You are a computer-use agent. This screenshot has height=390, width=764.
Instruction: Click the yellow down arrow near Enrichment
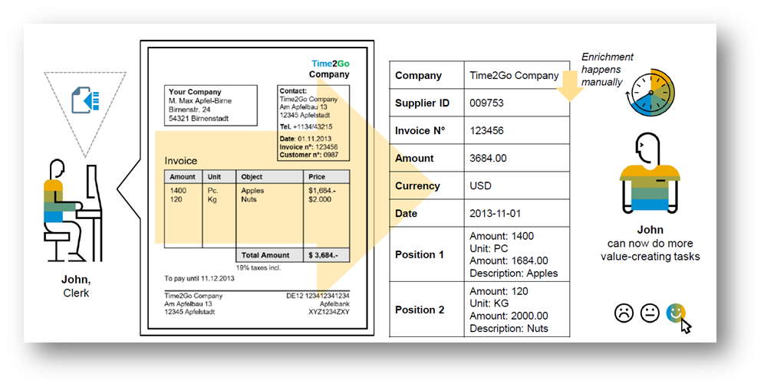[569, 84]
